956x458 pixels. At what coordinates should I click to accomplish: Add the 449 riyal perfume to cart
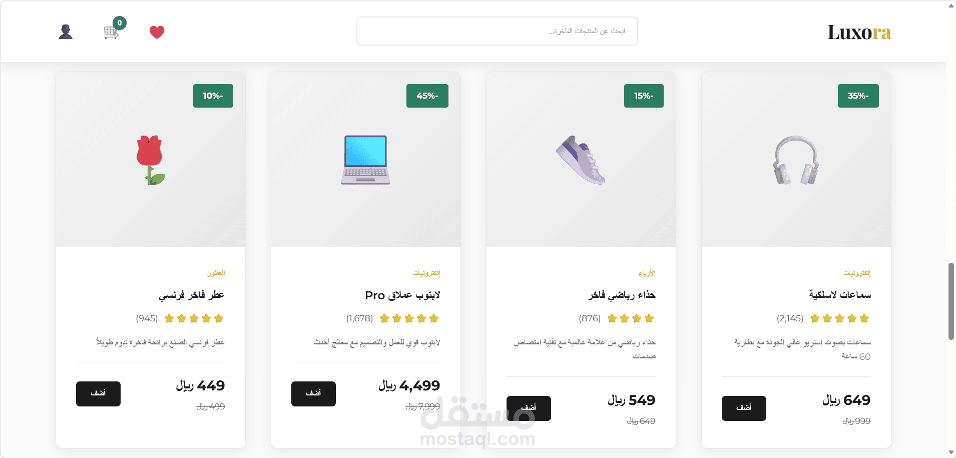click(98, 394)
